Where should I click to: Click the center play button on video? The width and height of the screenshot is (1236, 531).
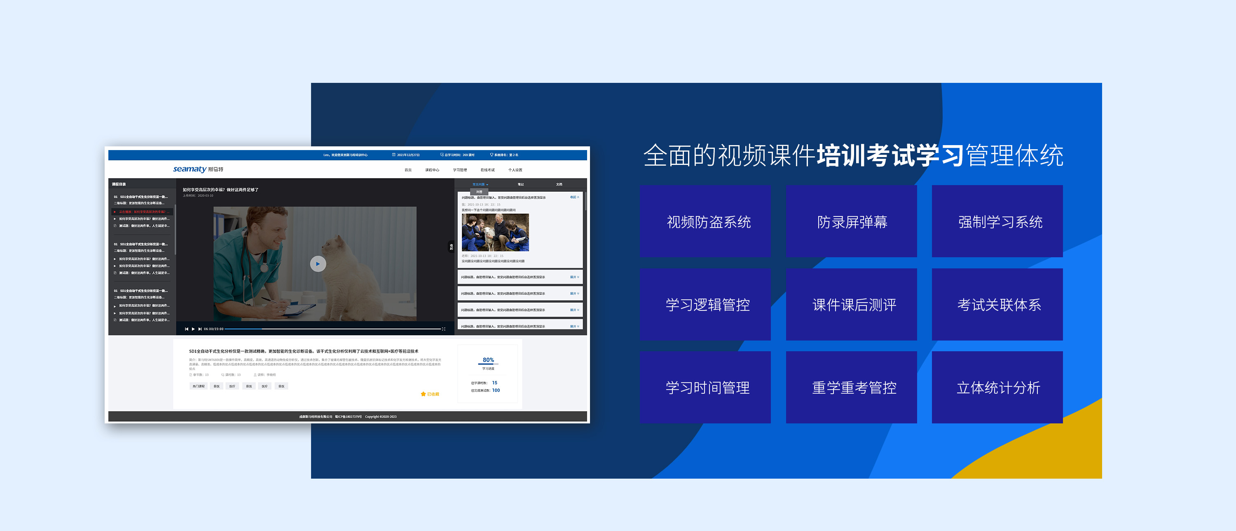[x=318, y=263]
